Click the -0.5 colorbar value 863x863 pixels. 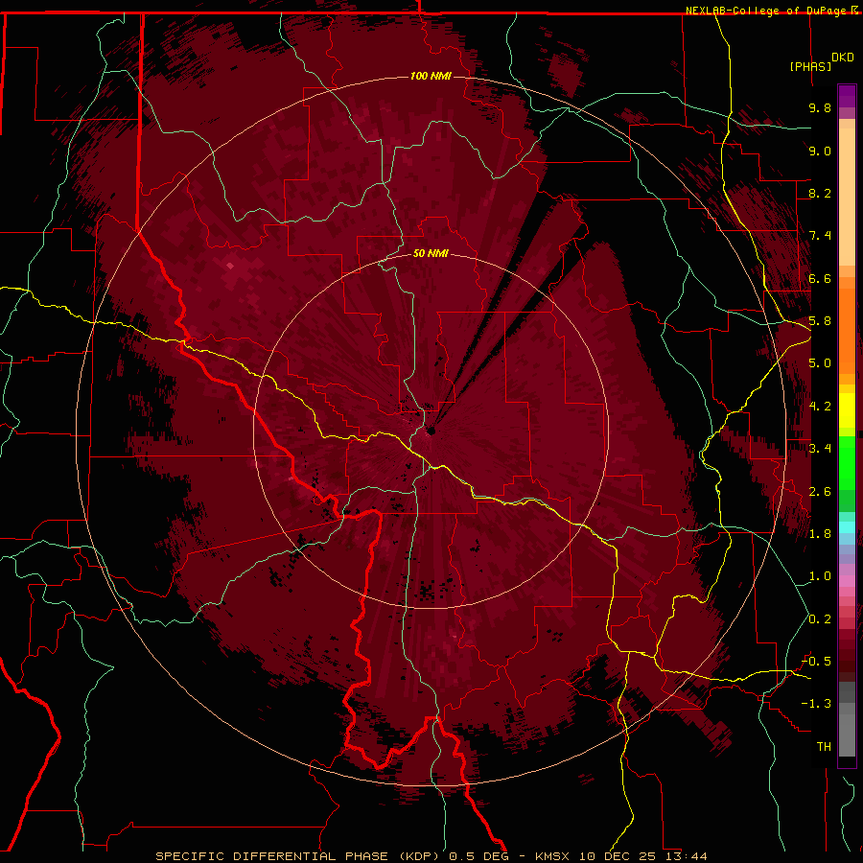pyautogui.click(x=816, y=662)
